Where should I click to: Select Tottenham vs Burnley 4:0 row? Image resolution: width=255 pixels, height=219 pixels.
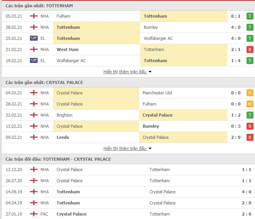click(x=127, y=27)
